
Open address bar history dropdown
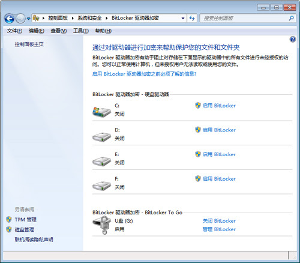pos(183,18)
